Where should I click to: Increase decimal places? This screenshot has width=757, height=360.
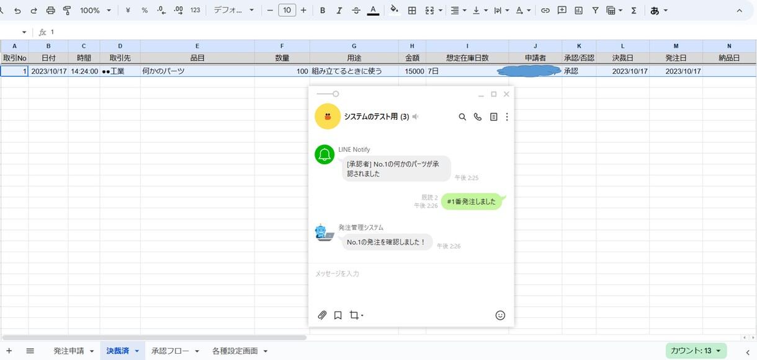pos(178,11)
